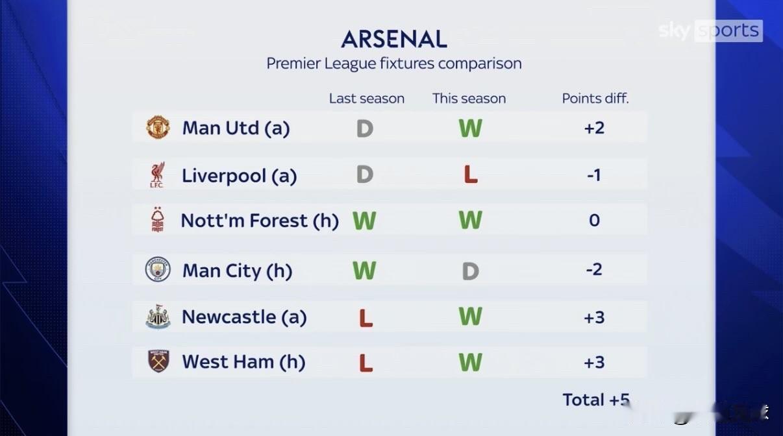
Task: Click the Newcastle club crest
Action: point(158,317)
